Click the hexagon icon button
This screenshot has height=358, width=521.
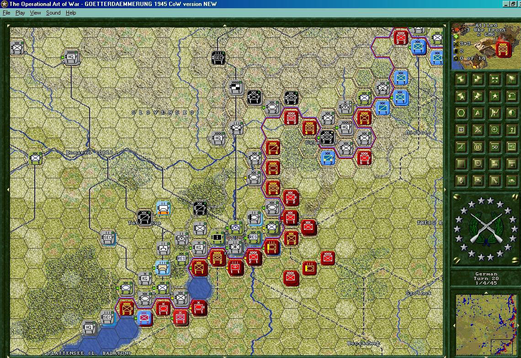(x=461, y=113)
